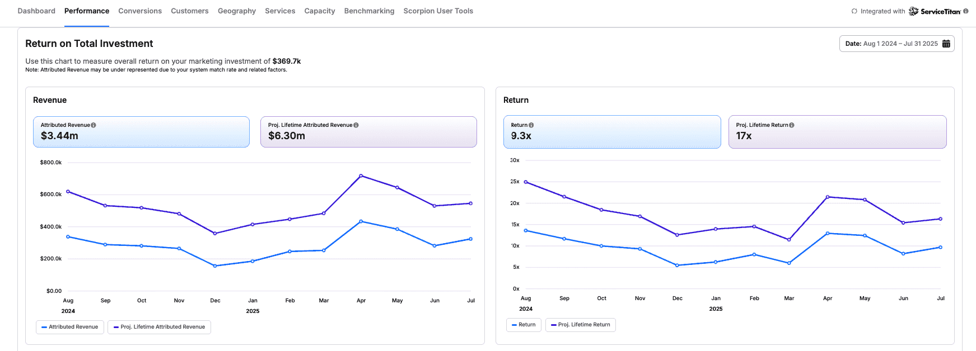Go to Scorpion User Tools tab
976x351 pixels.
pos(438,11)
